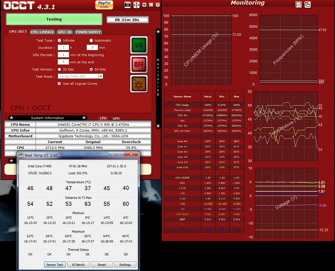Click idle minutes at the end field
This screenshot has height=271, width=335.
pos(63,62)
